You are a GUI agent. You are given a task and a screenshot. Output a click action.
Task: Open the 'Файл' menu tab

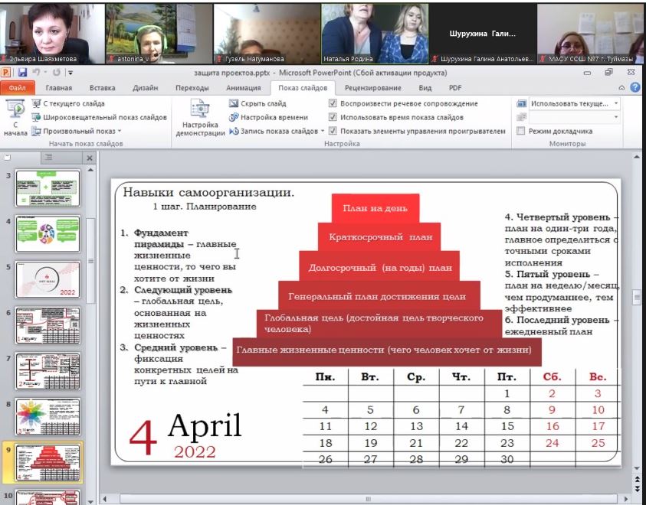(17, 87)
